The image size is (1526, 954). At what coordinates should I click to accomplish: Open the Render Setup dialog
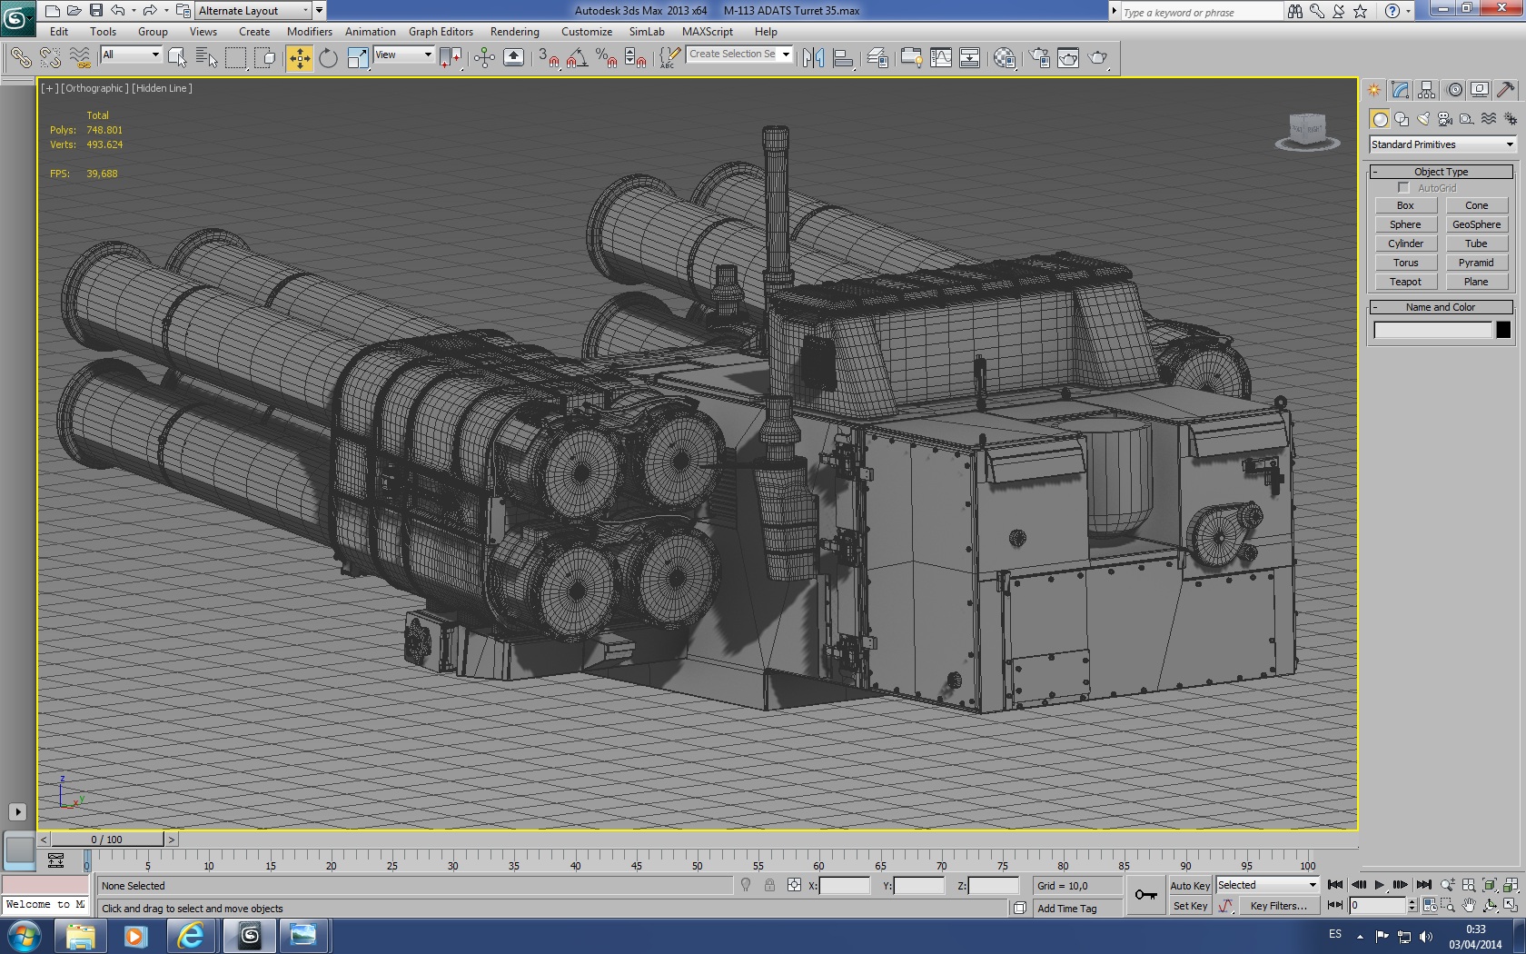(1039, 58)
